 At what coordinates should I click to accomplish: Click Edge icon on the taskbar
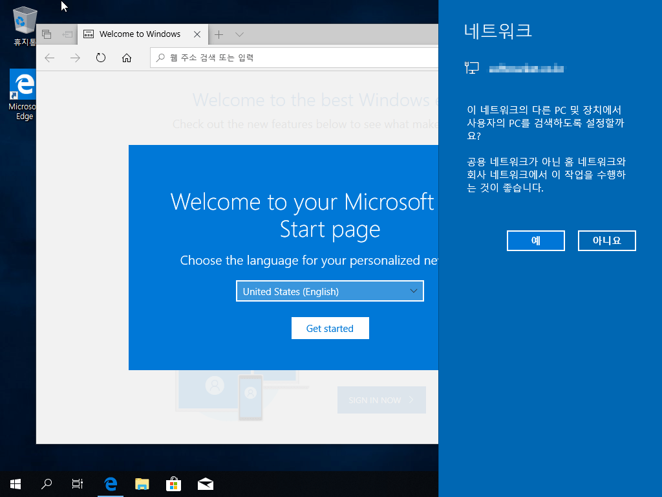tap(111, 484)
